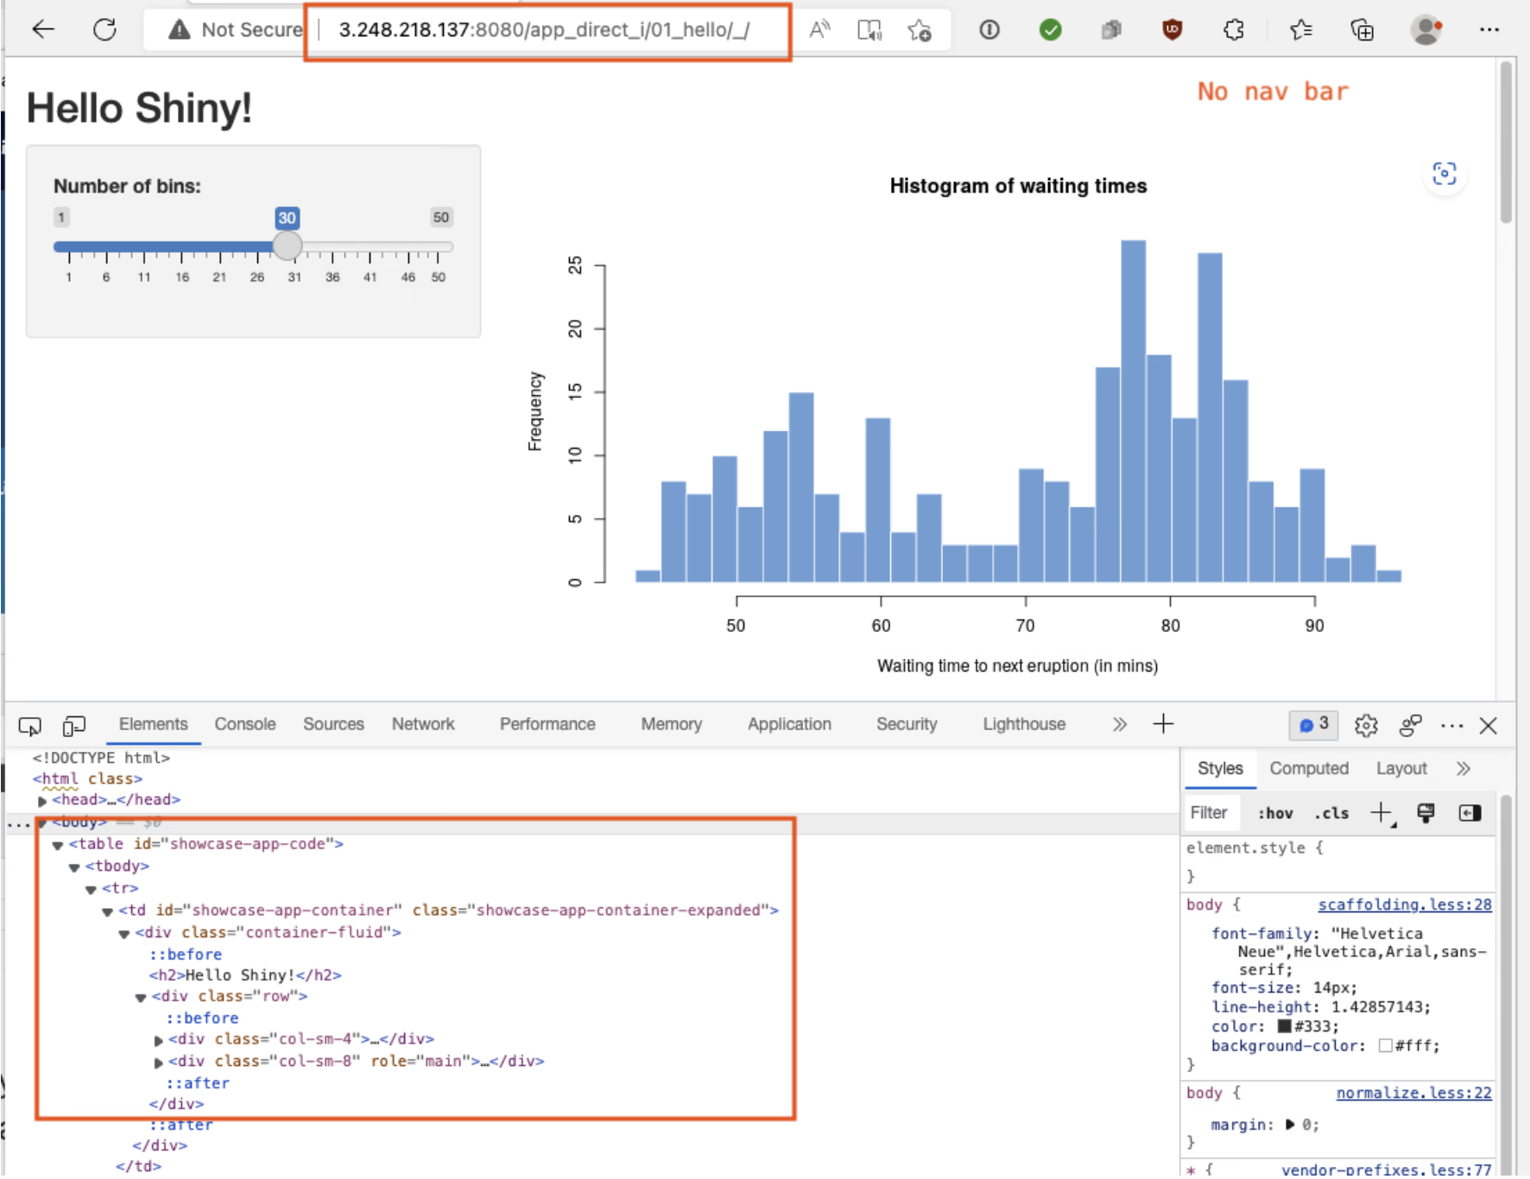This screenshot has height=1179, width=1530.
Task: Click the styles Filter input field
Action: click(1211, 812)
